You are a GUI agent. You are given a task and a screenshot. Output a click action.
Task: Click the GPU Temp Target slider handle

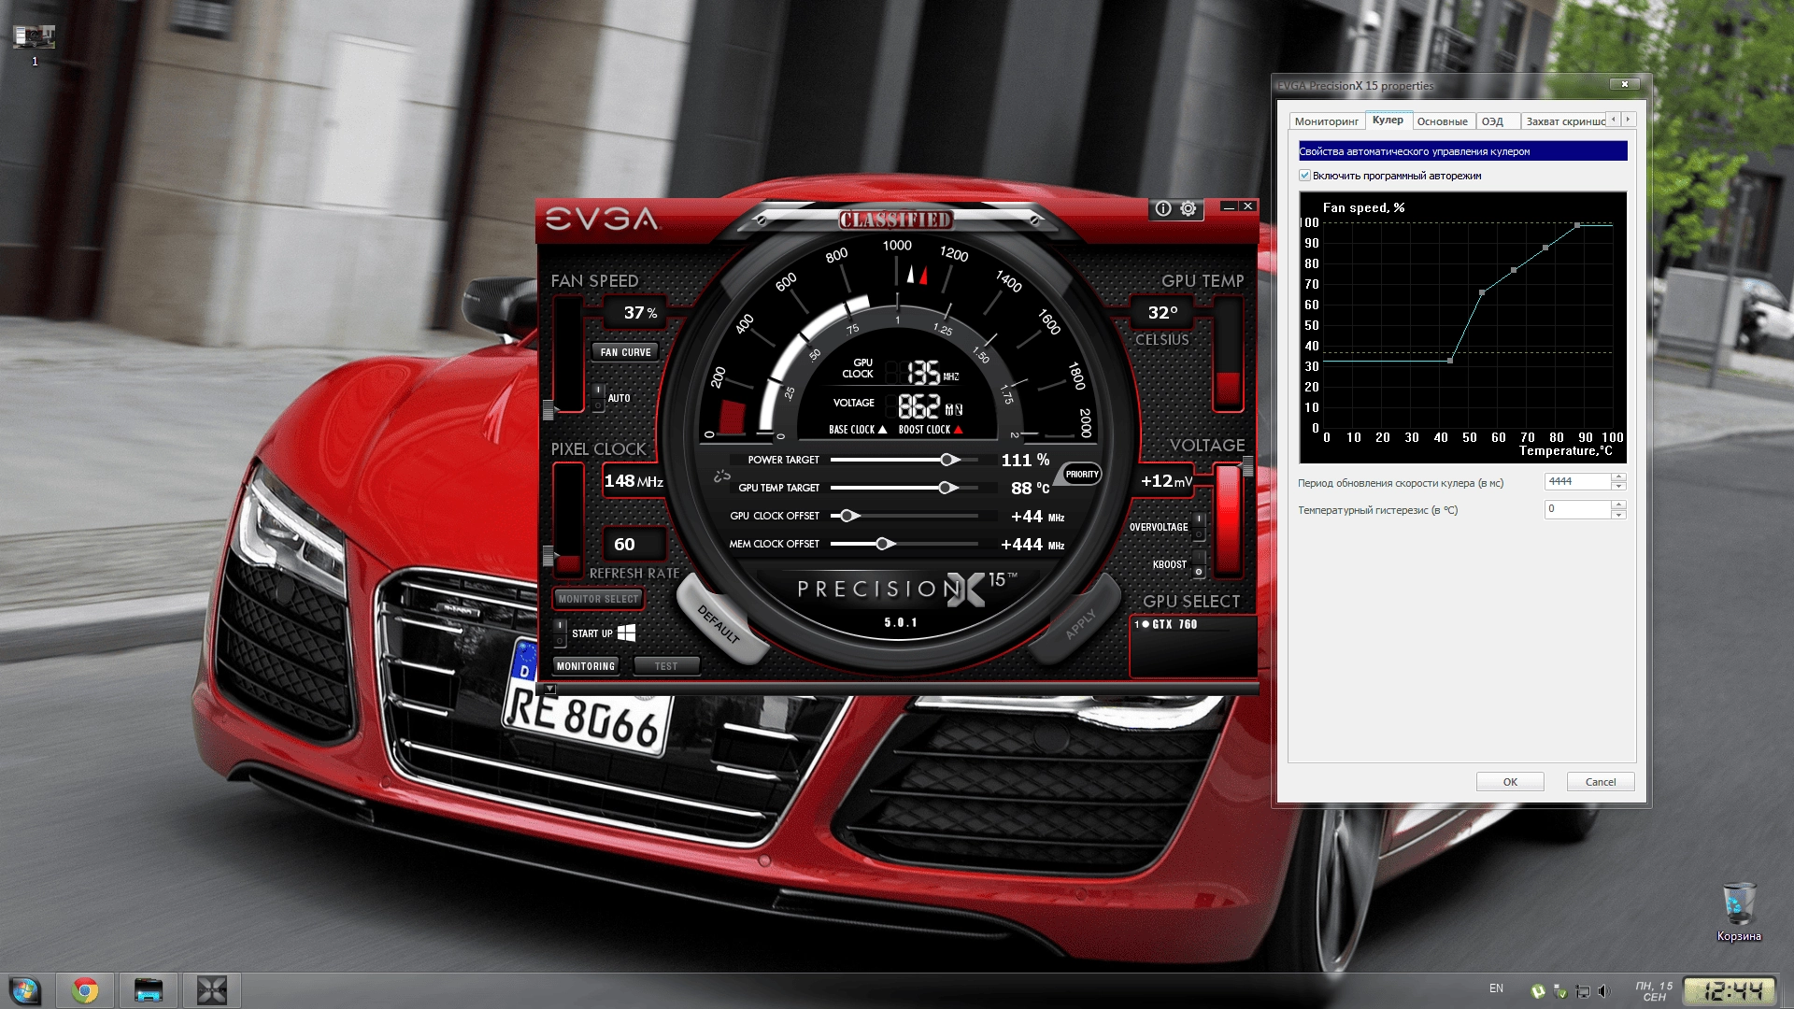(947, 488)
